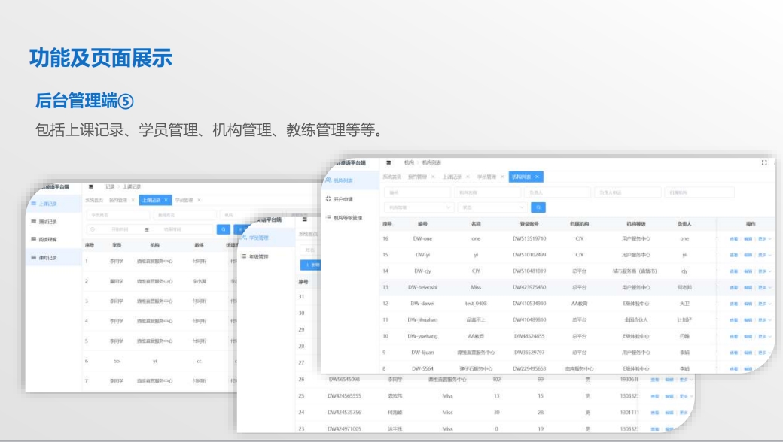Click the search icon in 机构列表 window
Viewport: 783px width, 442px height.
[x=538, y=207]
